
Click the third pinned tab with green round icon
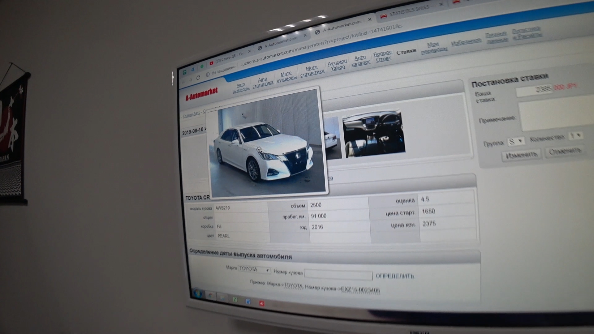click(202, 67)
